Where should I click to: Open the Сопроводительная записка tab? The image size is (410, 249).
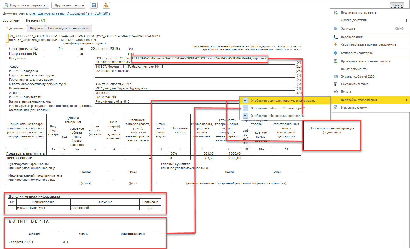(x=68, y=28)
